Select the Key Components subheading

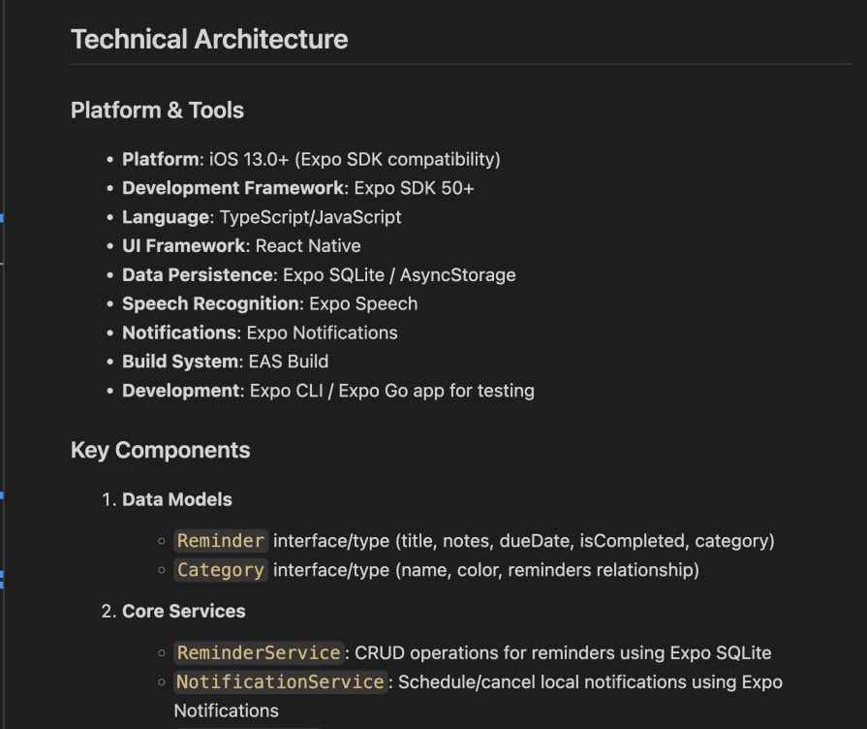pyautogui.click(x=160, y=450)
